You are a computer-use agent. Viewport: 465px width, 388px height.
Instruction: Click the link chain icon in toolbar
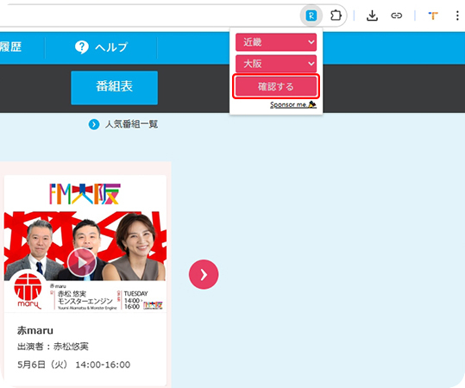(x=396, y=16)
